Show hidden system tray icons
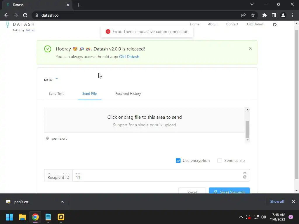This screenshot has height=224, width=299. click(x=241, y=217)
